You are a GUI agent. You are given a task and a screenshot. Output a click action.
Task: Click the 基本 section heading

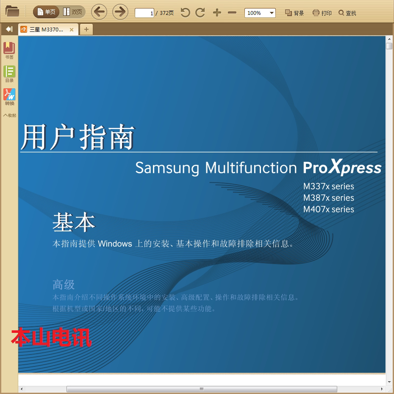click(x=74, y=222)
